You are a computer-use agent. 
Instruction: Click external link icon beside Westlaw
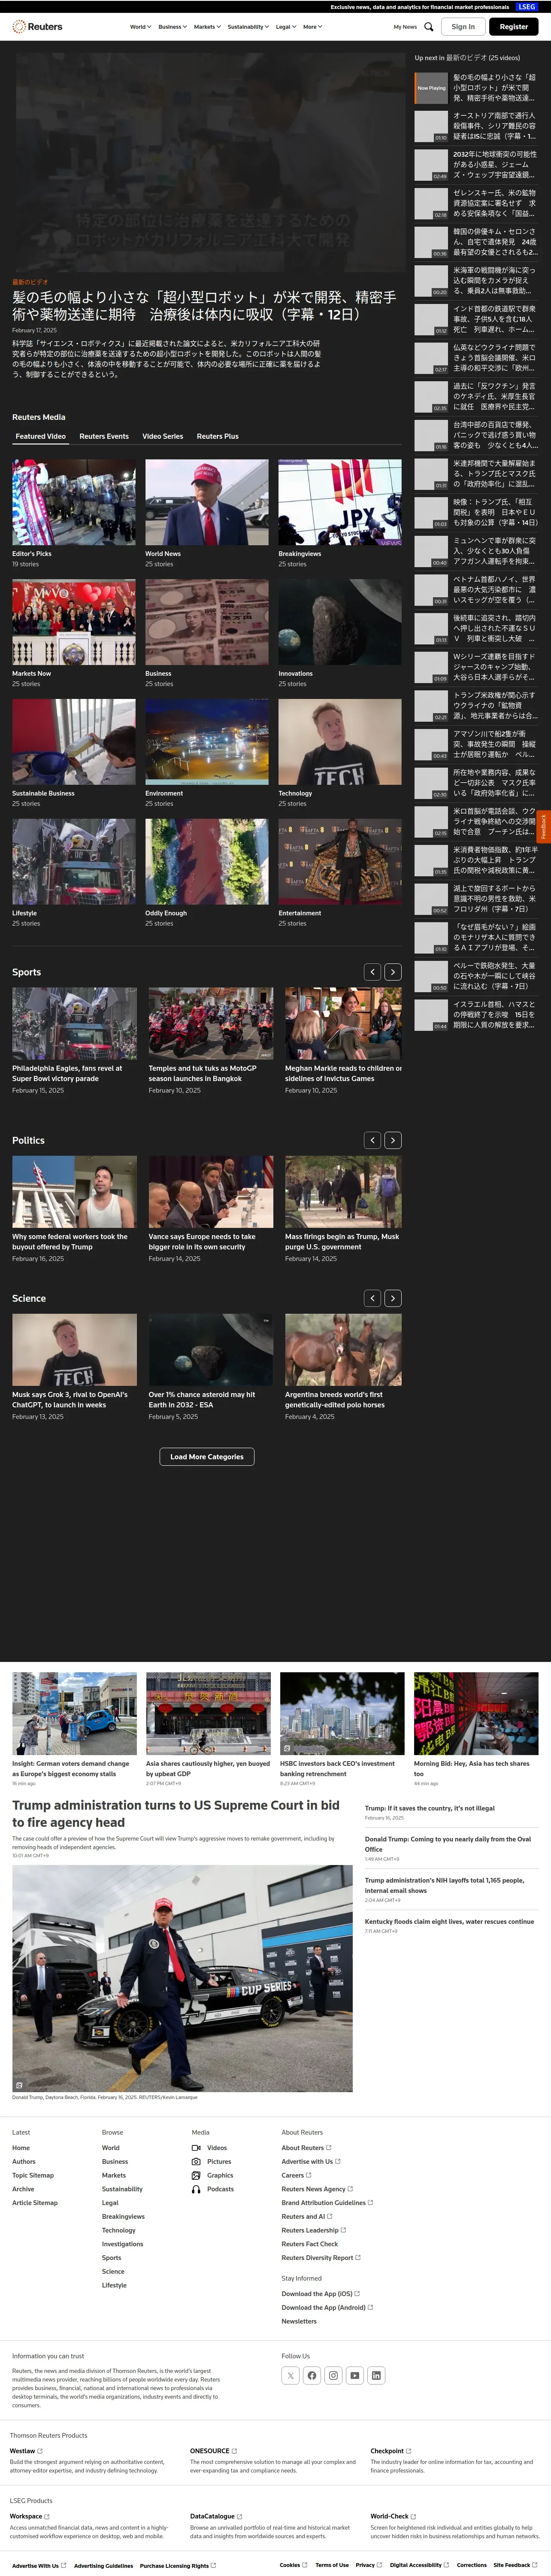click(x=40, y=2451)
